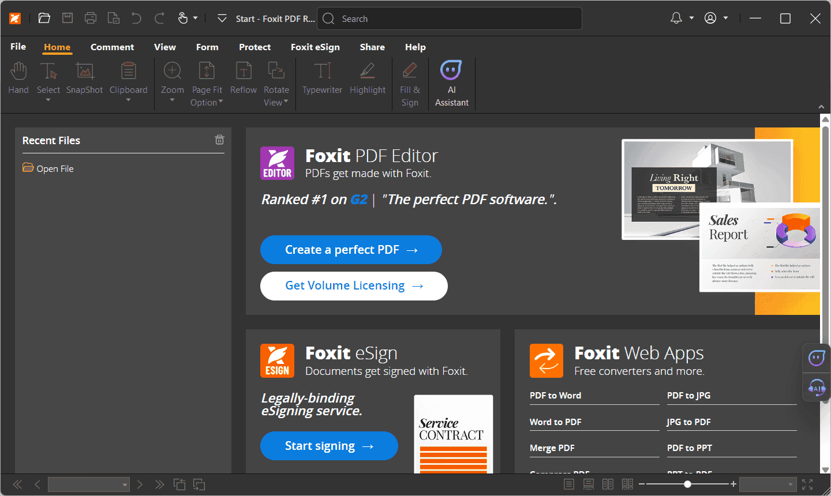The image size is (831, 496).
Task: Clear recent files with the trash icon
Action: pos(219,140)
